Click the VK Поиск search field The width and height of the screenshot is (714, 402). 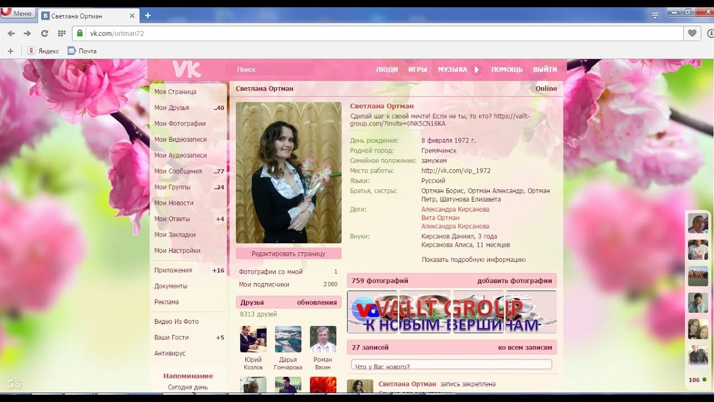269,70
